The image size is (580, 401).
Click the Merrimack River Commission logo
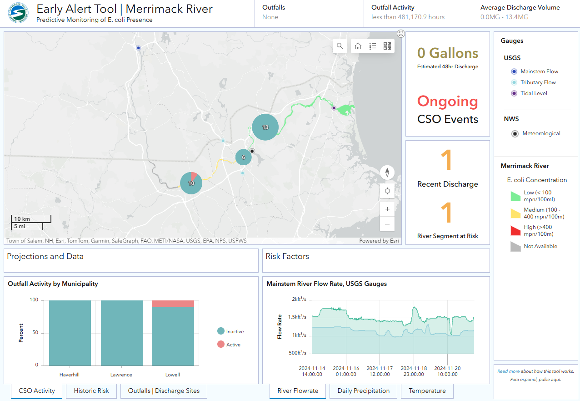click(x=18, y=13)
